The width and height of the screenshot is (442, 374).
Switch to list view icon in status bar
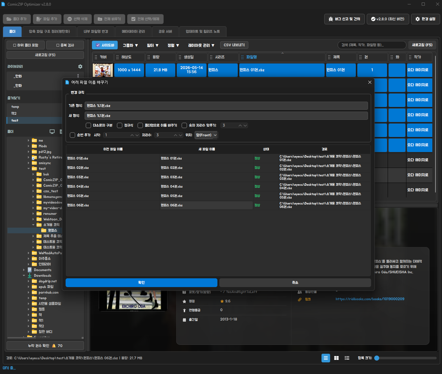click(x=326, y=358)
